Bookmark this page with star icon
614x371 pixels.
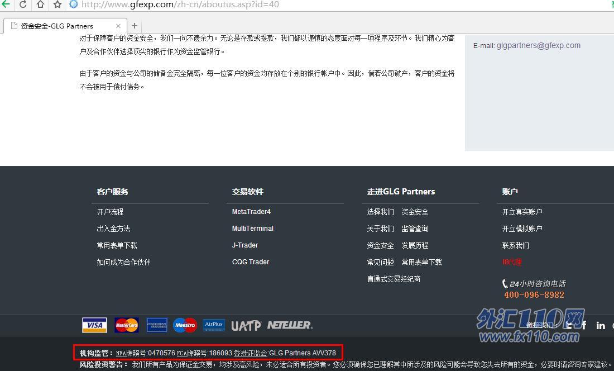57,4
